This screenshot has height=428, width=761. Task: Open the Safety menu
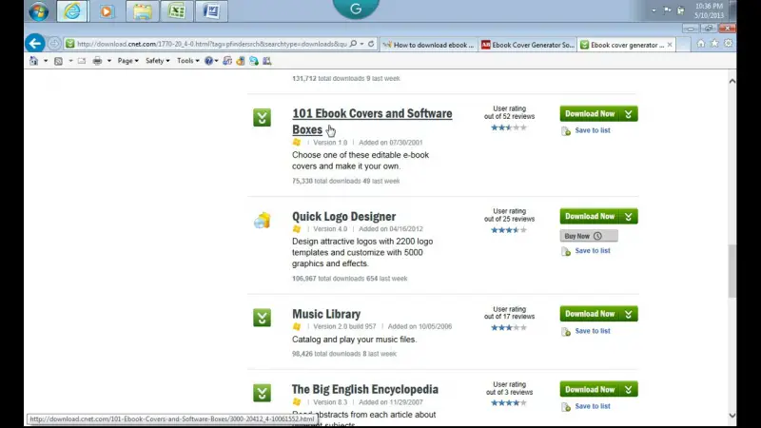(x=157, y=61)
